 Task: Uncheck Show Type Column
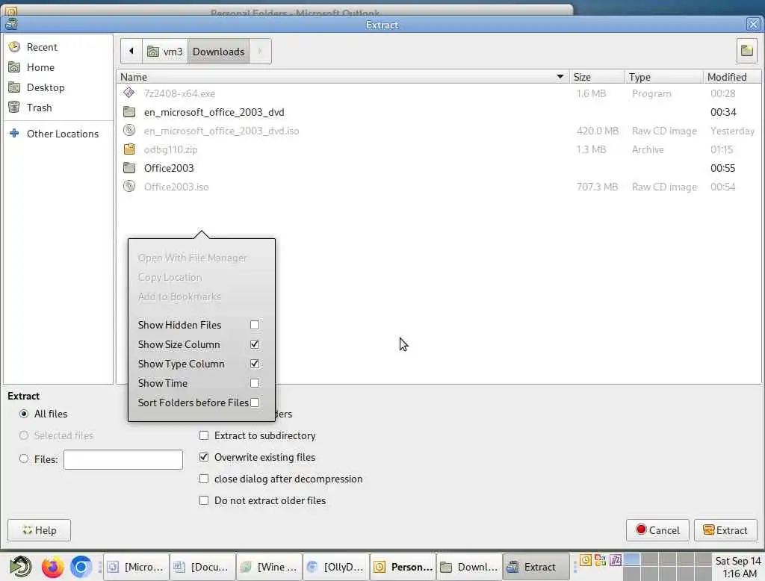255,364
